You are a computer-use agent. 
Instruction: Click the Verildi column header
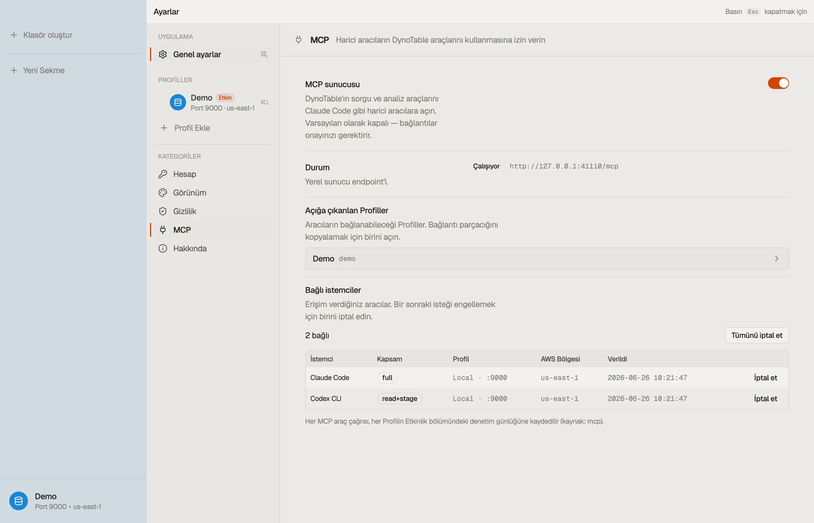(617, 359)
